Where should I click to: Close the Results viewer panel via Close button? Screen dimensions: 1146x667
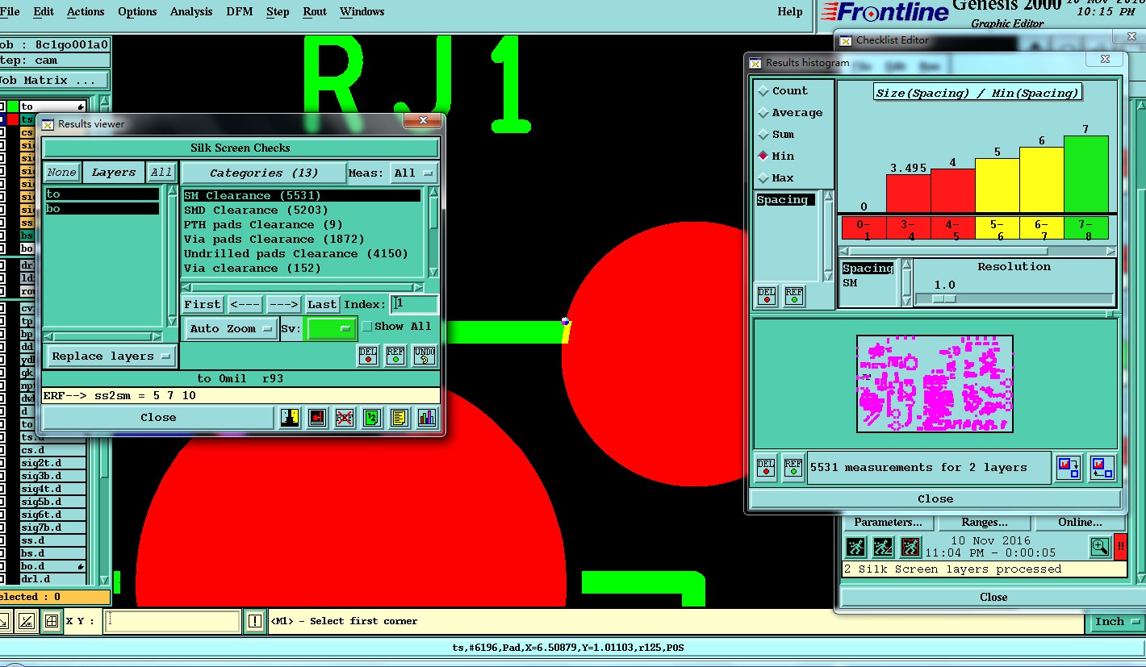click(x=158, y=417)
